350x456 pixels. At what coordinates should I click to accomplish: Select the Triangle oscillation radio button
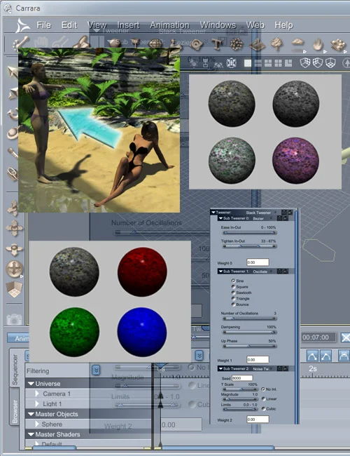(233, 298)
